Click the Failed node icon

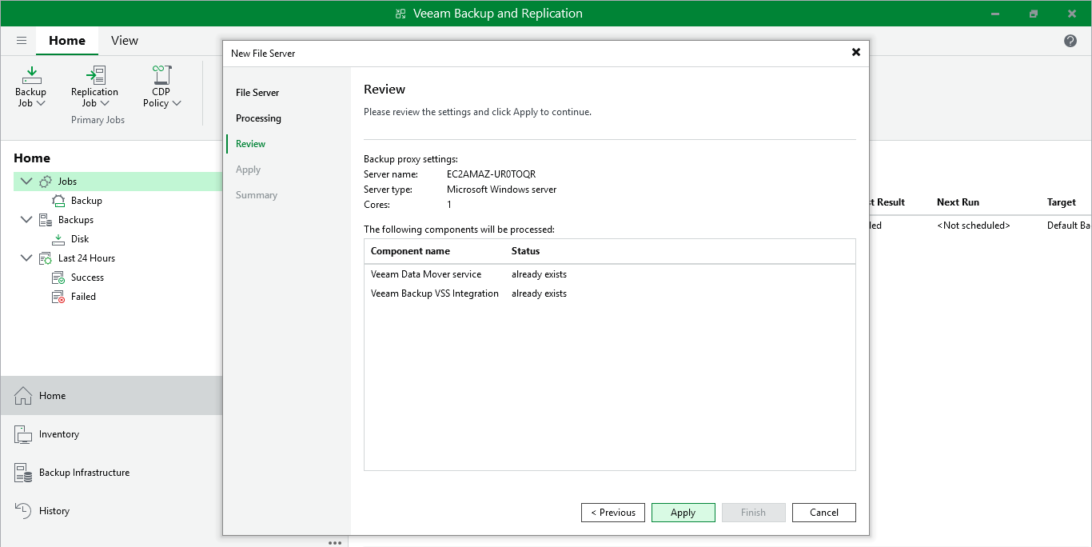(58, 297)
